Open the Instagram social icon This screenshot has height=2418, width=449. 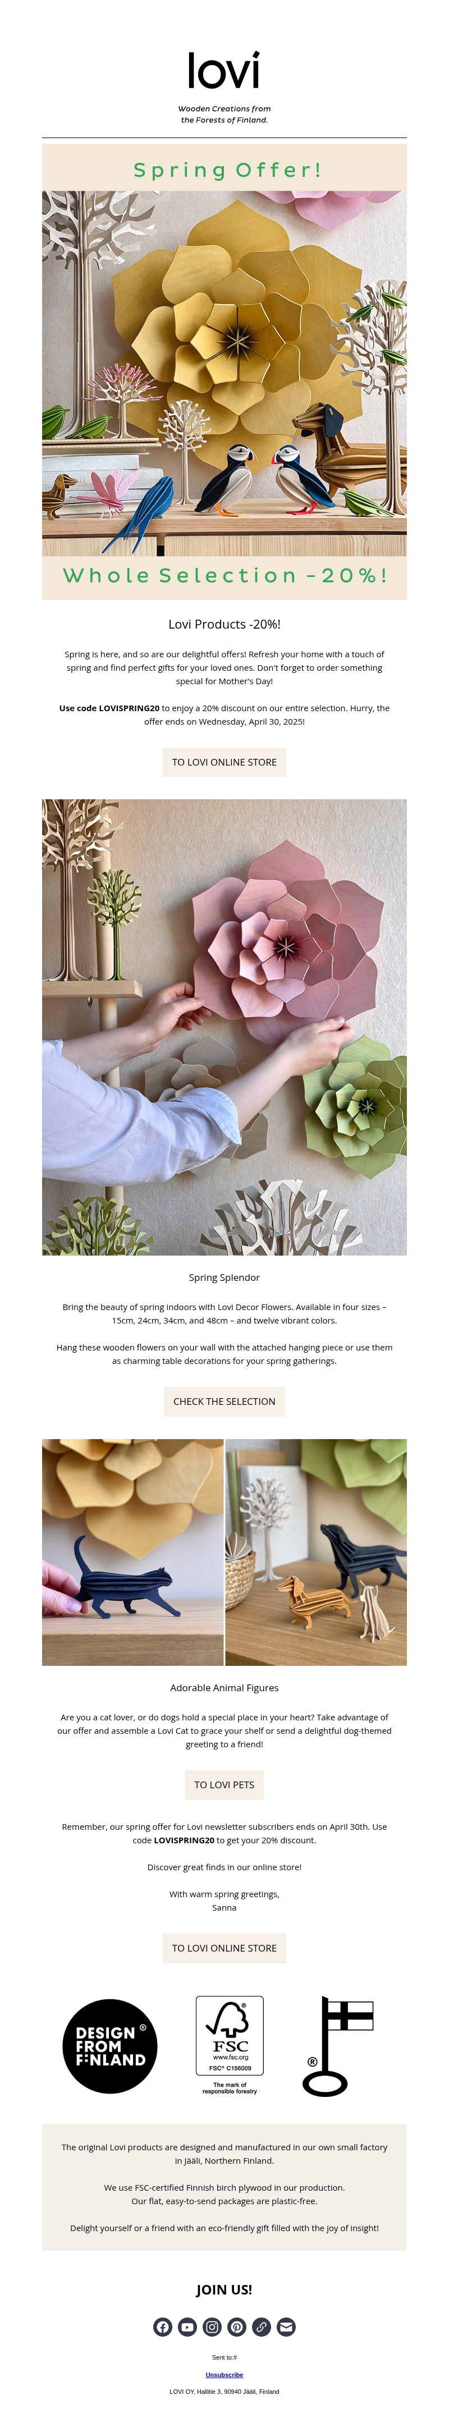click(x=212, y=2327)
